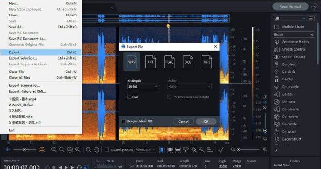The height and width of the screenshot is (169, 321).
Task: Open the time format h:m:s.ms dropdown
Action: 12,161
